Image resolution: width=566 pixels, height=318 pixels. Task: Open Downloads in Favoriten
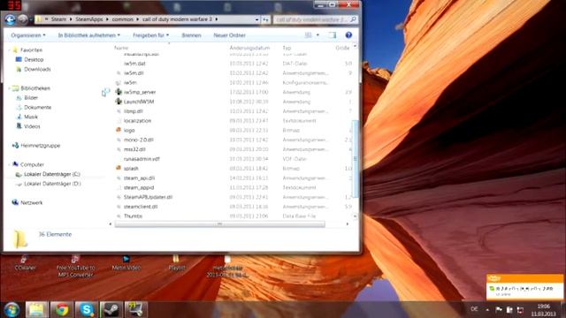[x=37, y=69]
